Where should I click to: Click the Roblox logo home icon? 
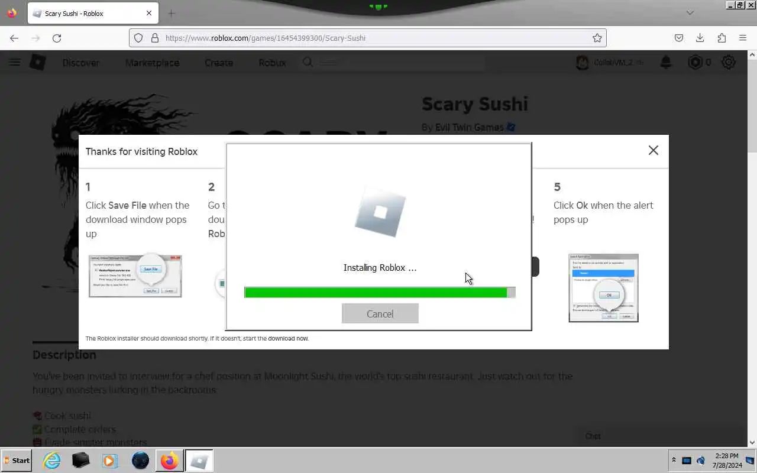pyautogui.click(x=38, y=62)
